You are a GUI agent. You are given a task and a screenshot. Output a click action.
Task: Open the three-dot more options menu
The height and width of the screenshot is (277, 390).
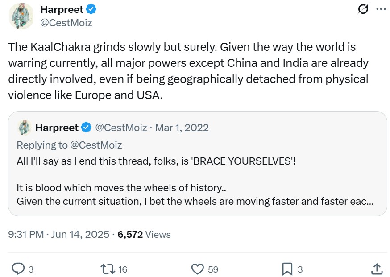381,9
